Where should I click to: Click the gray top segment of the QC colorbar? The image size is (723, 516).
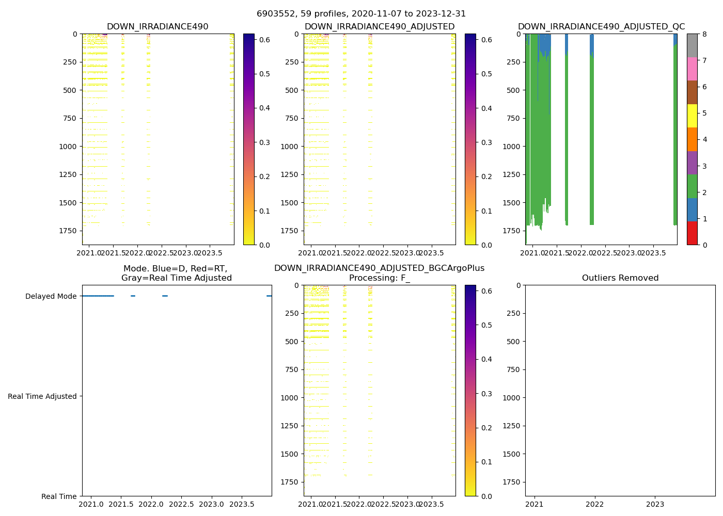[x=692, y=45]
